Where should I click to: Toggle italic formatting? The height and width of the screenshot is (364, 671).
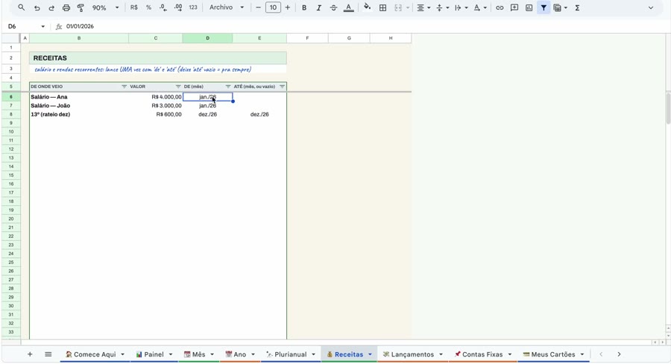point(318,7)
